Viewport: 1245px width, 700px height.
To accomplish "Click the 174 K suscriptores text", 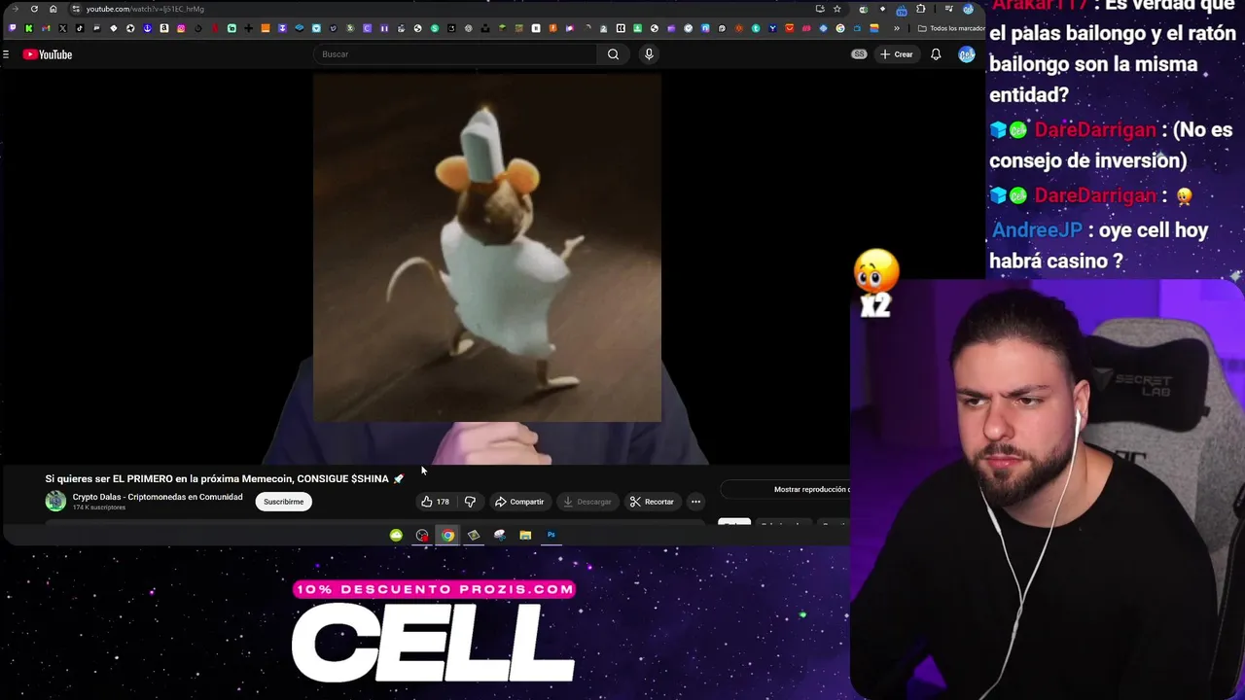I will 99,507.
